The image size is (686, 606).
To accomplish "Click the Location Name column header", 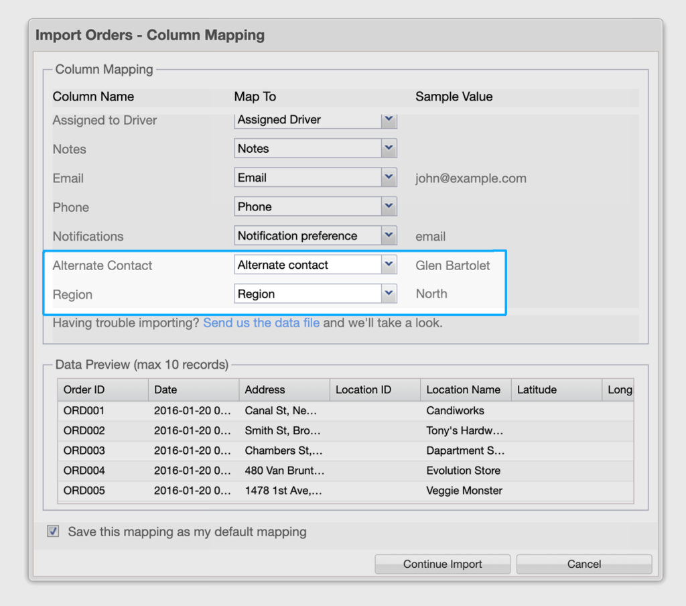I will tap(466, 389).
